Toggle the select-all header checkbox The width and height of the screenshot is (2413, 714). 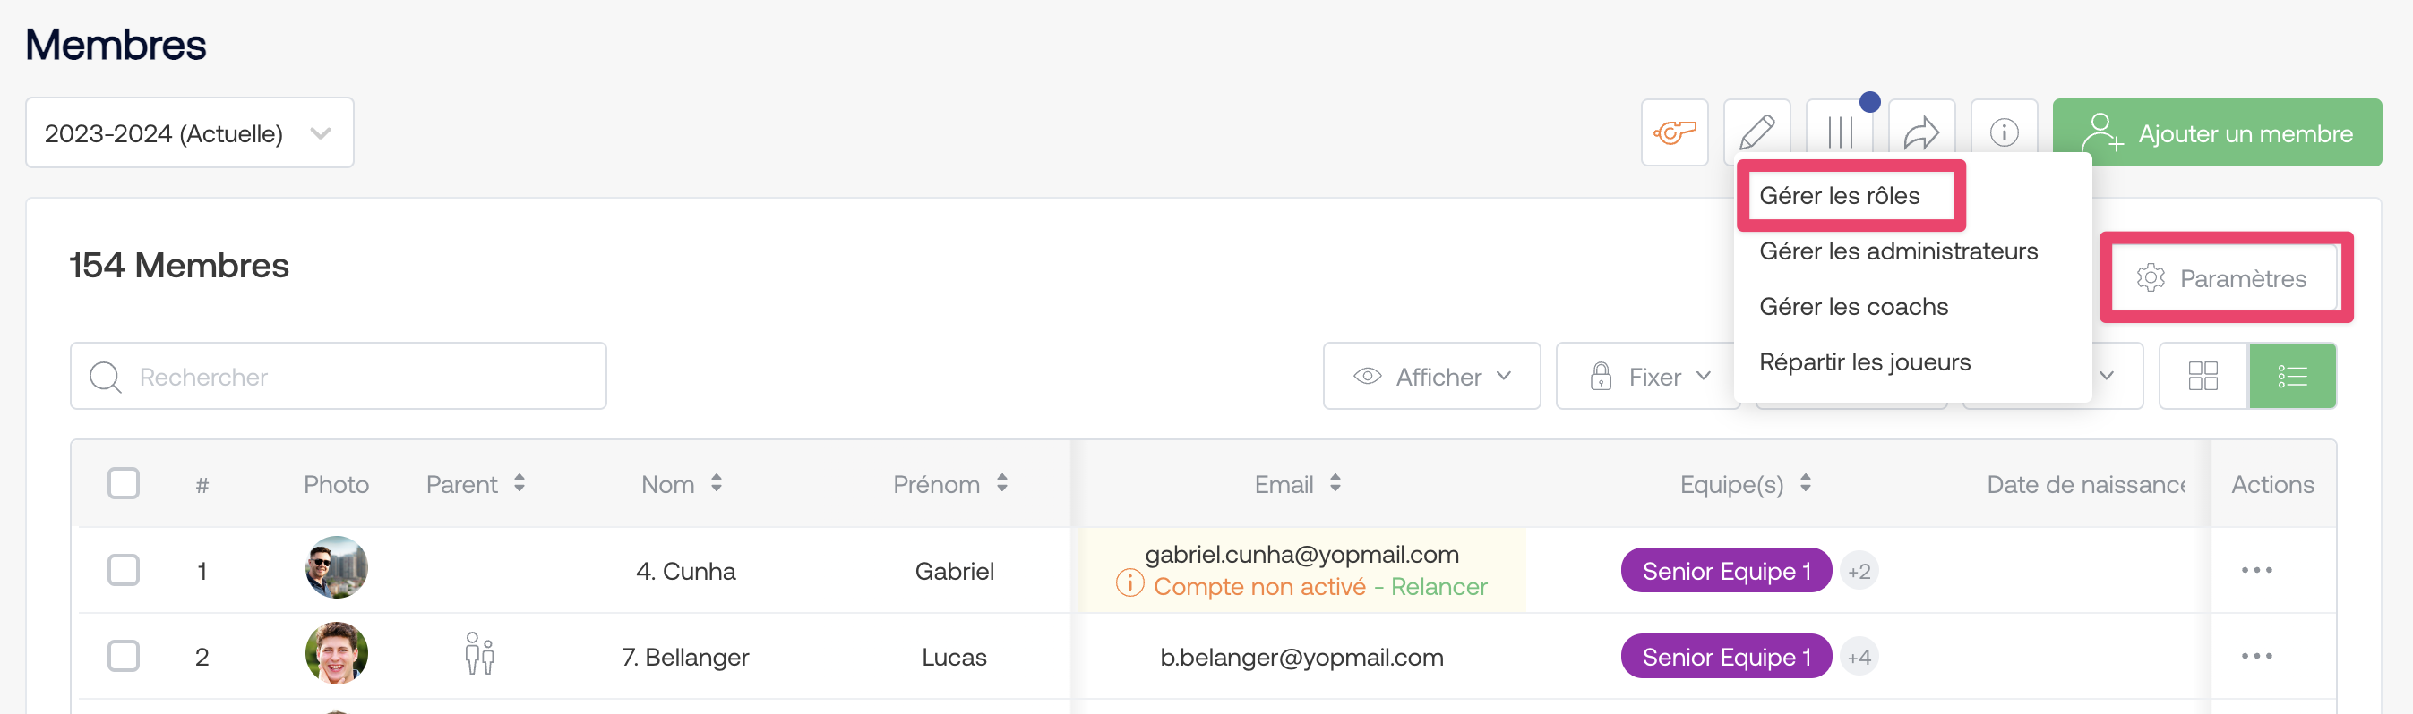[124, 484]
